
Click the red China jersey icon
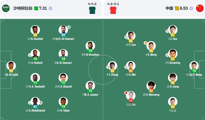113,10
